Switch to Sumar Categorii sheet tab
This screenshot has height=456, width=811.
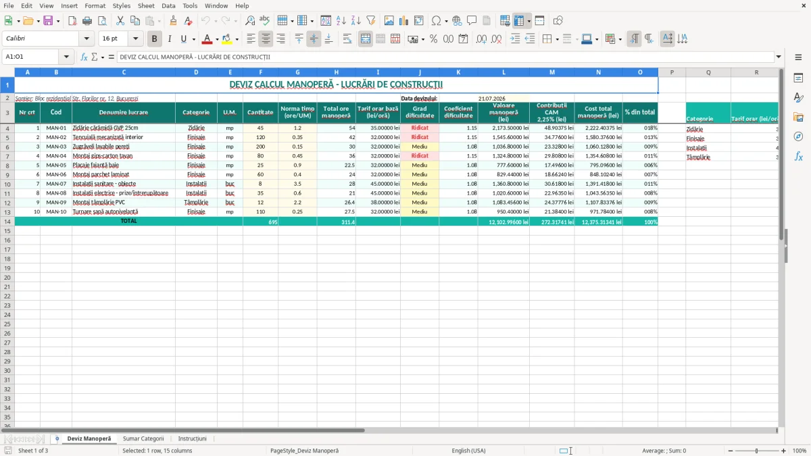143,438
